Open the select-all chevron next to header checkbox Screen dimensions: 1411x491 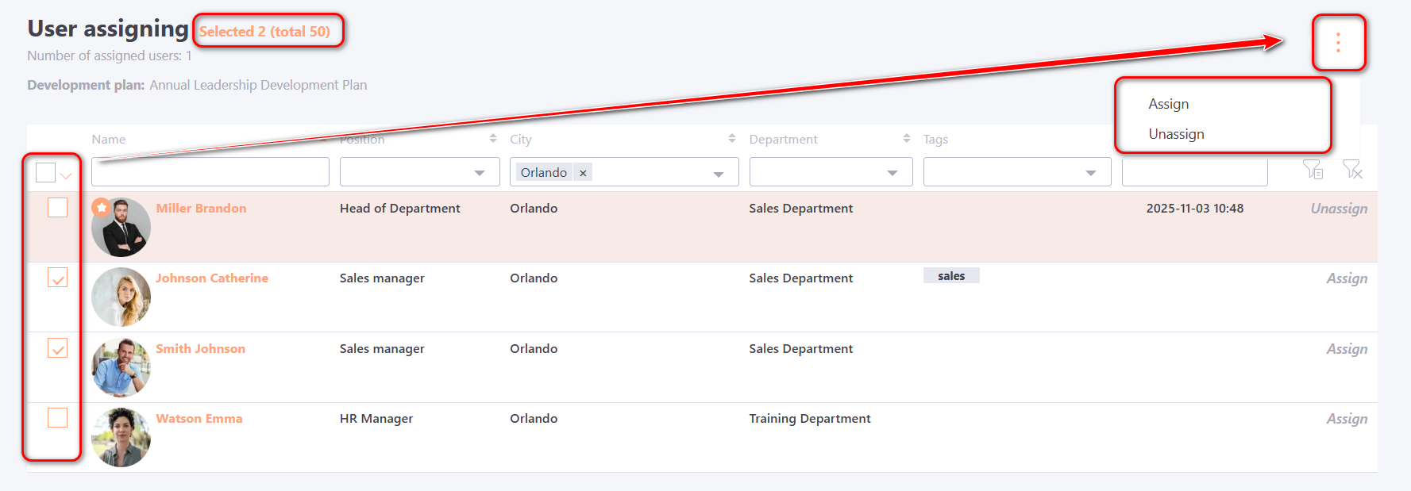pos(67,175)
